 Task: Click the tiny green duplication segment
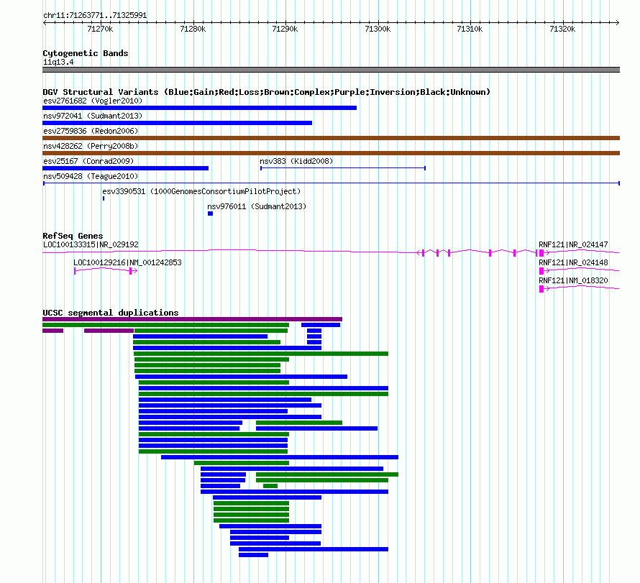click(x=270, y=486)
